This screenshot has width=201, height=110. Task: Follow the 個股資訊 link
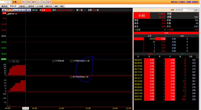[x=174, y=2]
